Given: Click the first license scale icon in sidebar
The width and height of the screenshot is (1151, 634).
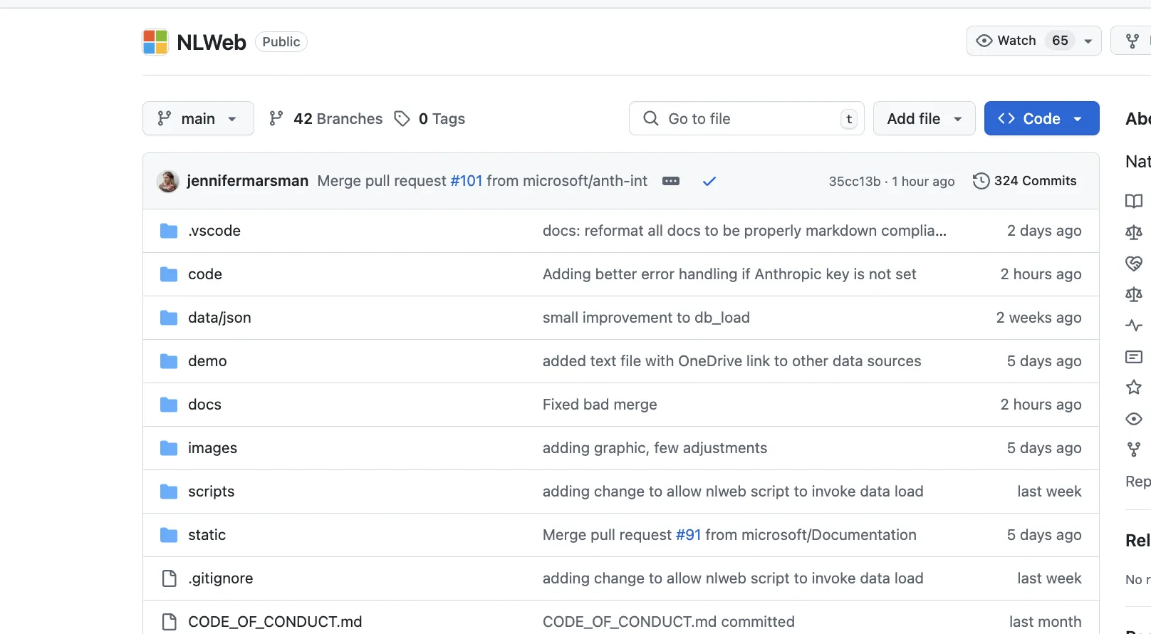Looking at the screenshot, I should (x=1134, y=232).
